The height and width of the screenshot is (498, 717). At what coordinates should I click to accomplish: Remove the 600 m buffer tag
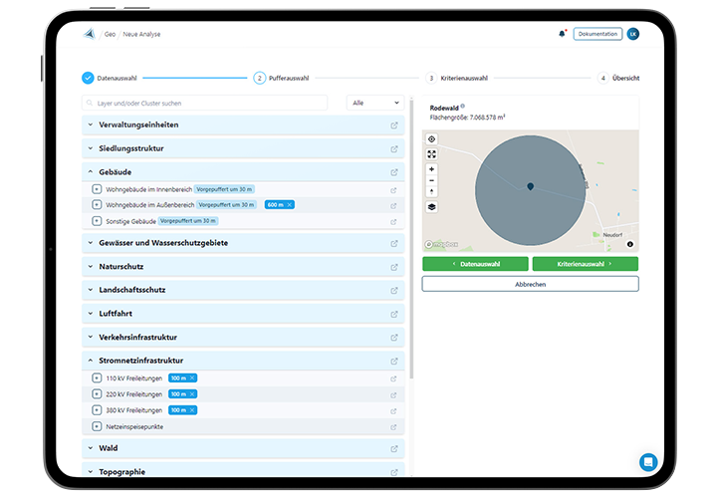coord(290,204)
